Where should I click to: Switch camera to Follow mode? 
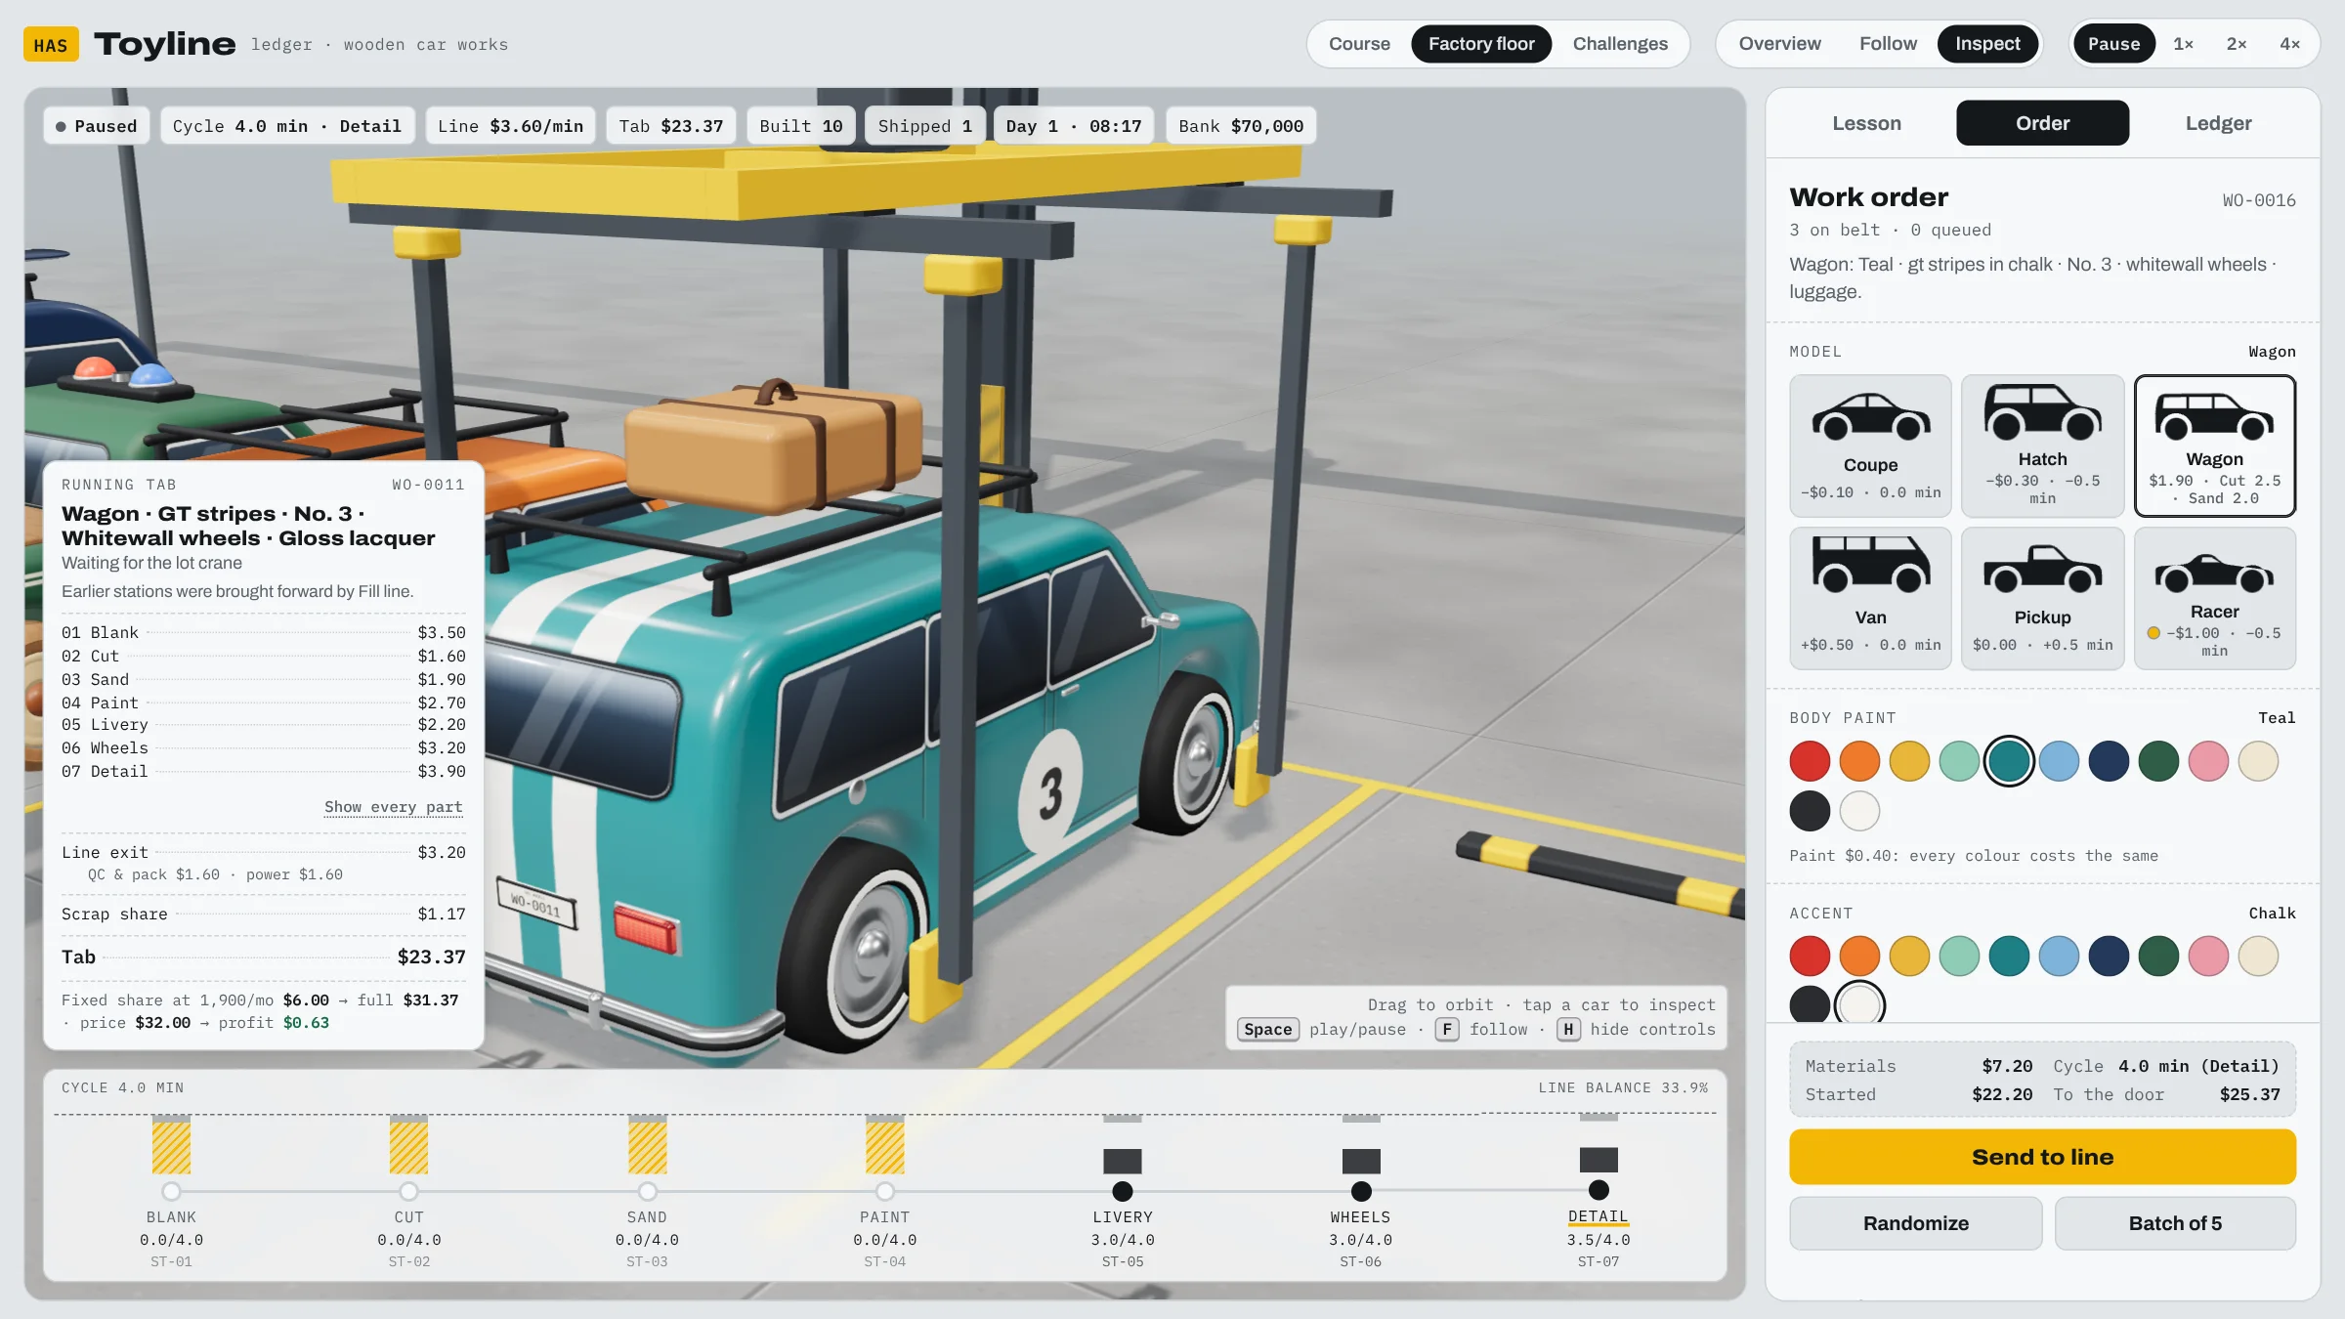(1888, 44)
